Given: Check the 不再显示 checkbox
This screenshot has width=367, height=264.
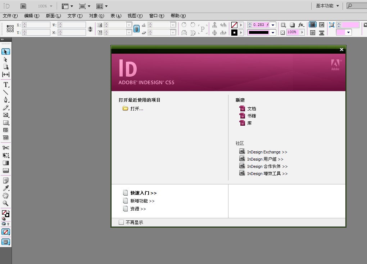Looking at the screenshot, I should point(121,222).
